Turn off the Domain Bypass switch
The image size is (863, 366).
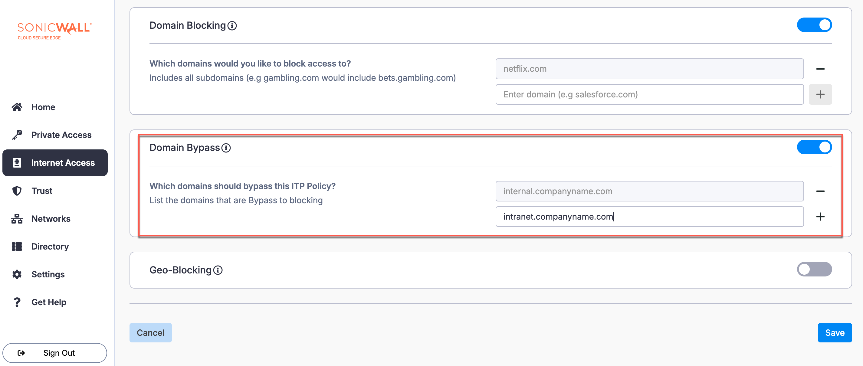[814, 147]
